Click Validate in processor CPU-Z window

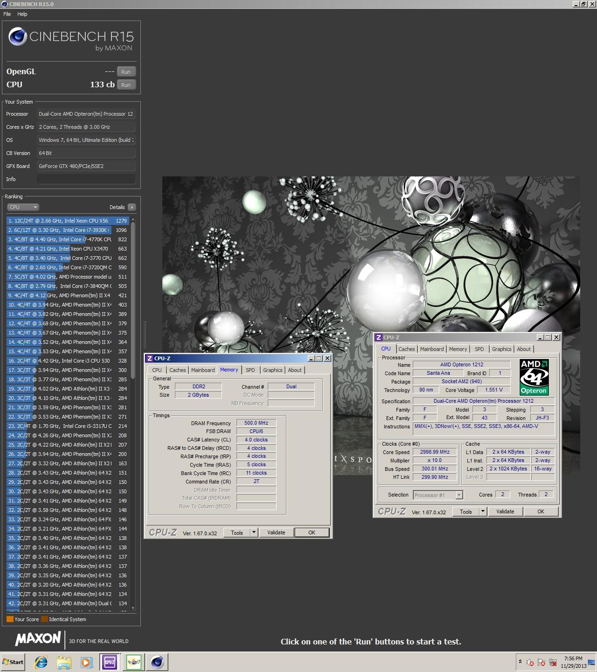pos(505,511)
